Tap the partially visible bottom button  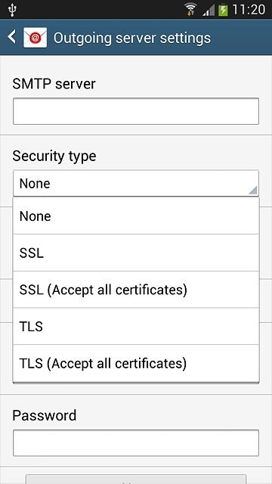(136, 479)
